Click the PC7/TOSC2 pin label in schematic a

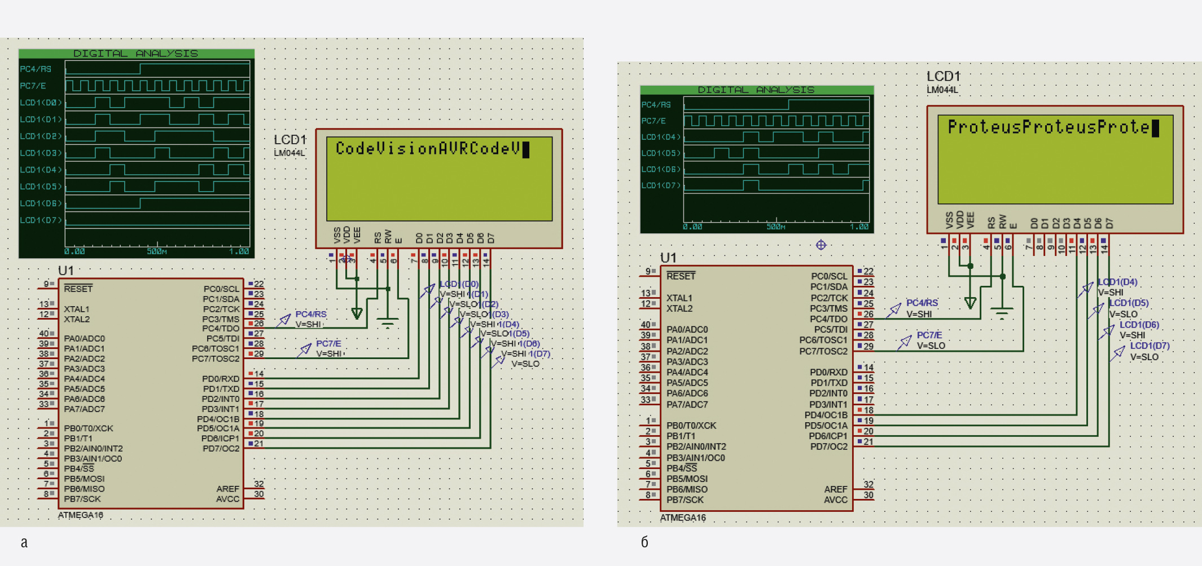(216, 359)
